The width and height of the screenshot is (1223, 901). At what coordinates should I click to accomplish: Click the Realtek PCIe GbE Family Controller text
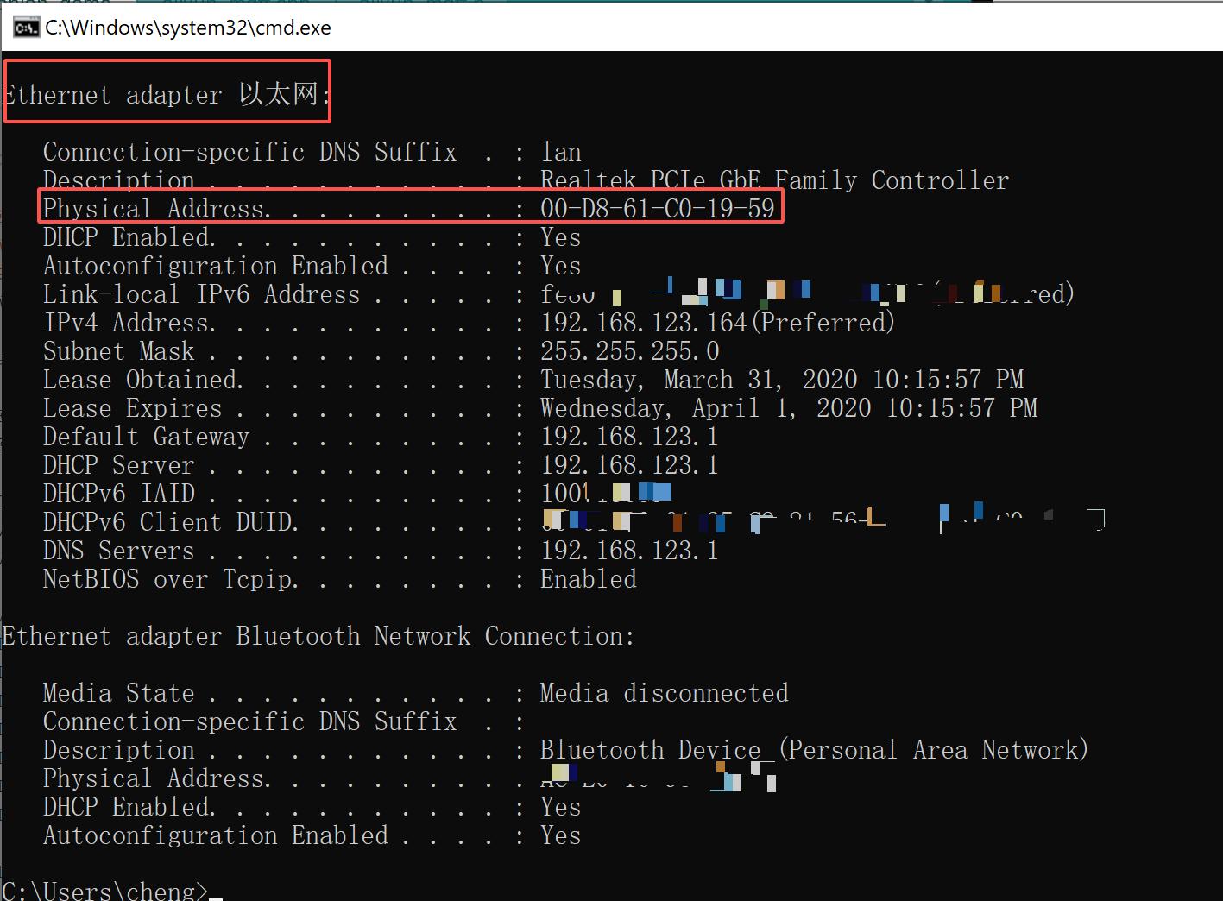coord(773,180)
